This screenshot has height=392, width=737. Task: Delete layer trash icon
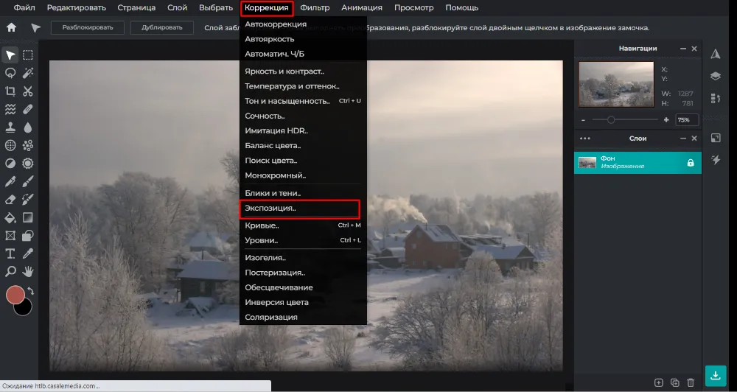(690, 382)
